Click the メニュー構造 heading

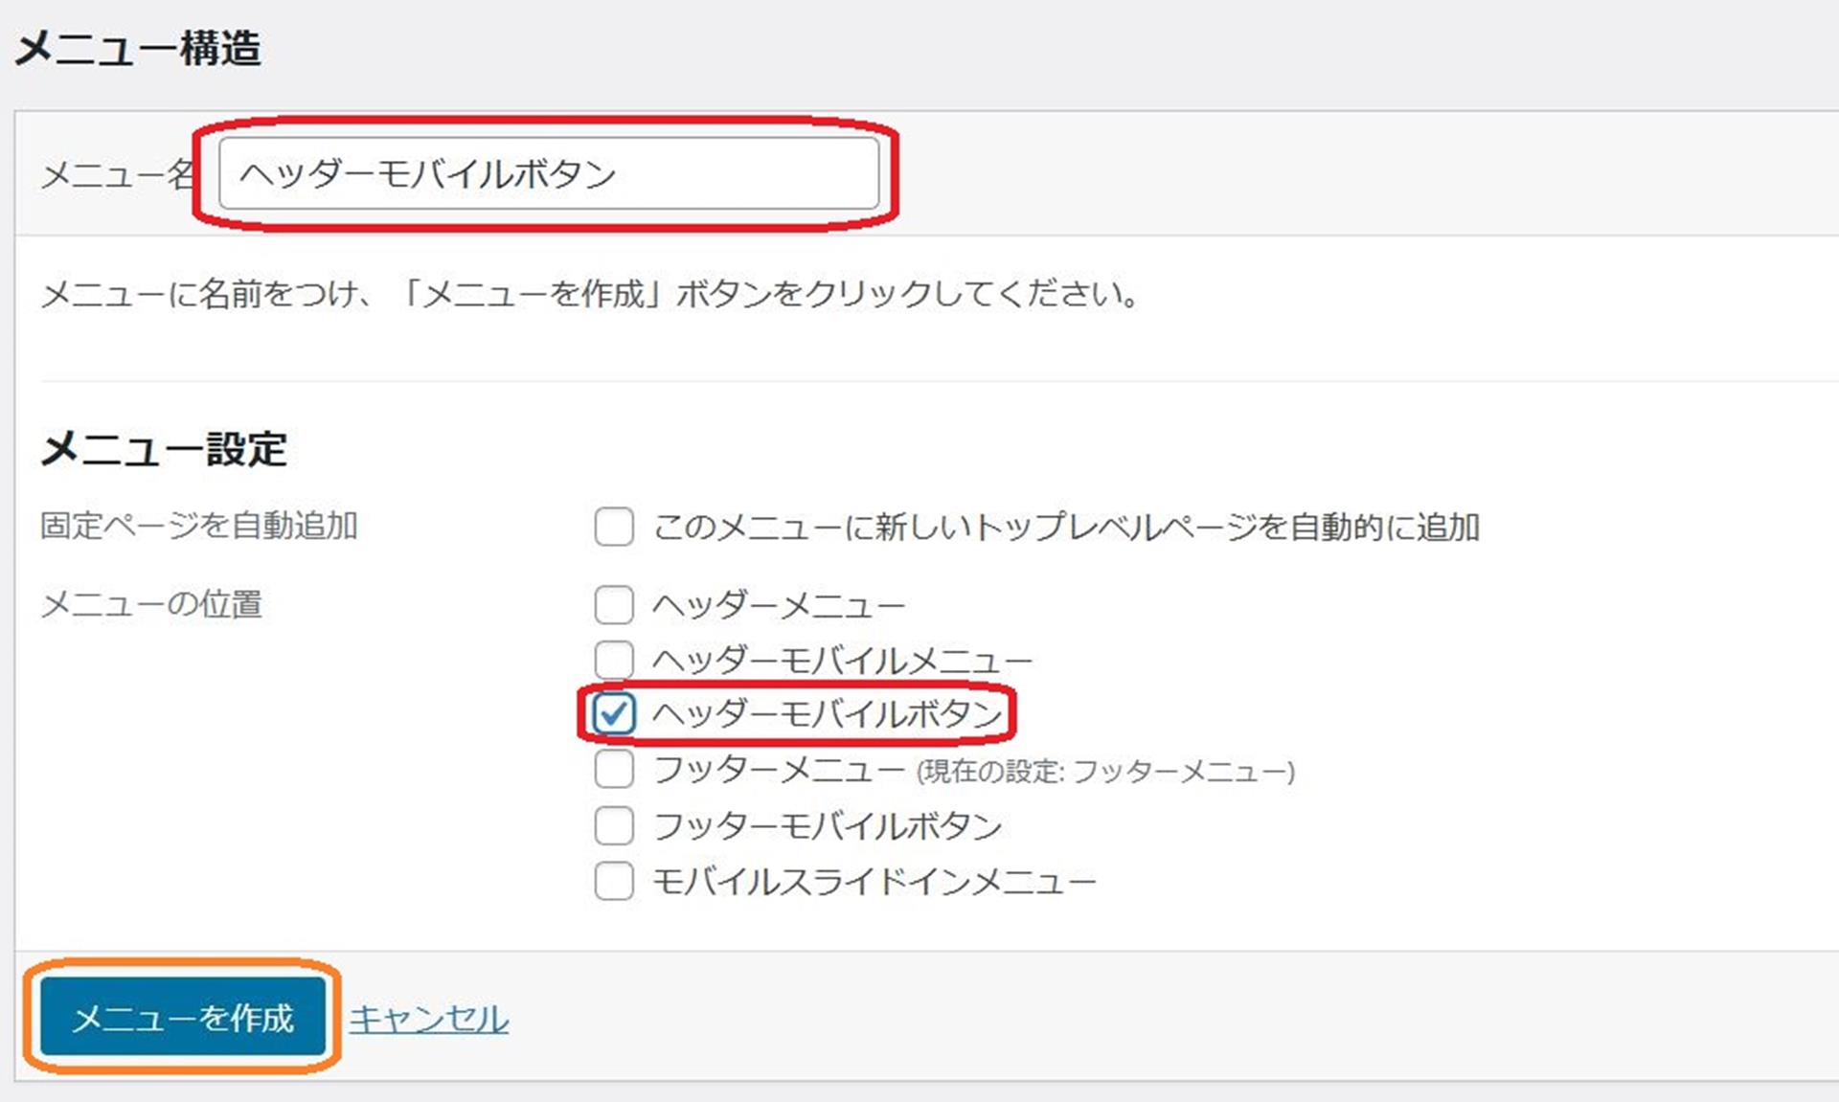point(138,48)
